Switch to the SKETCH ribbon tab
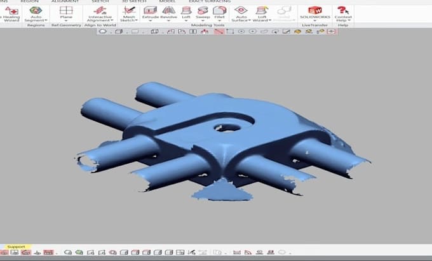 tap(100, 1)
